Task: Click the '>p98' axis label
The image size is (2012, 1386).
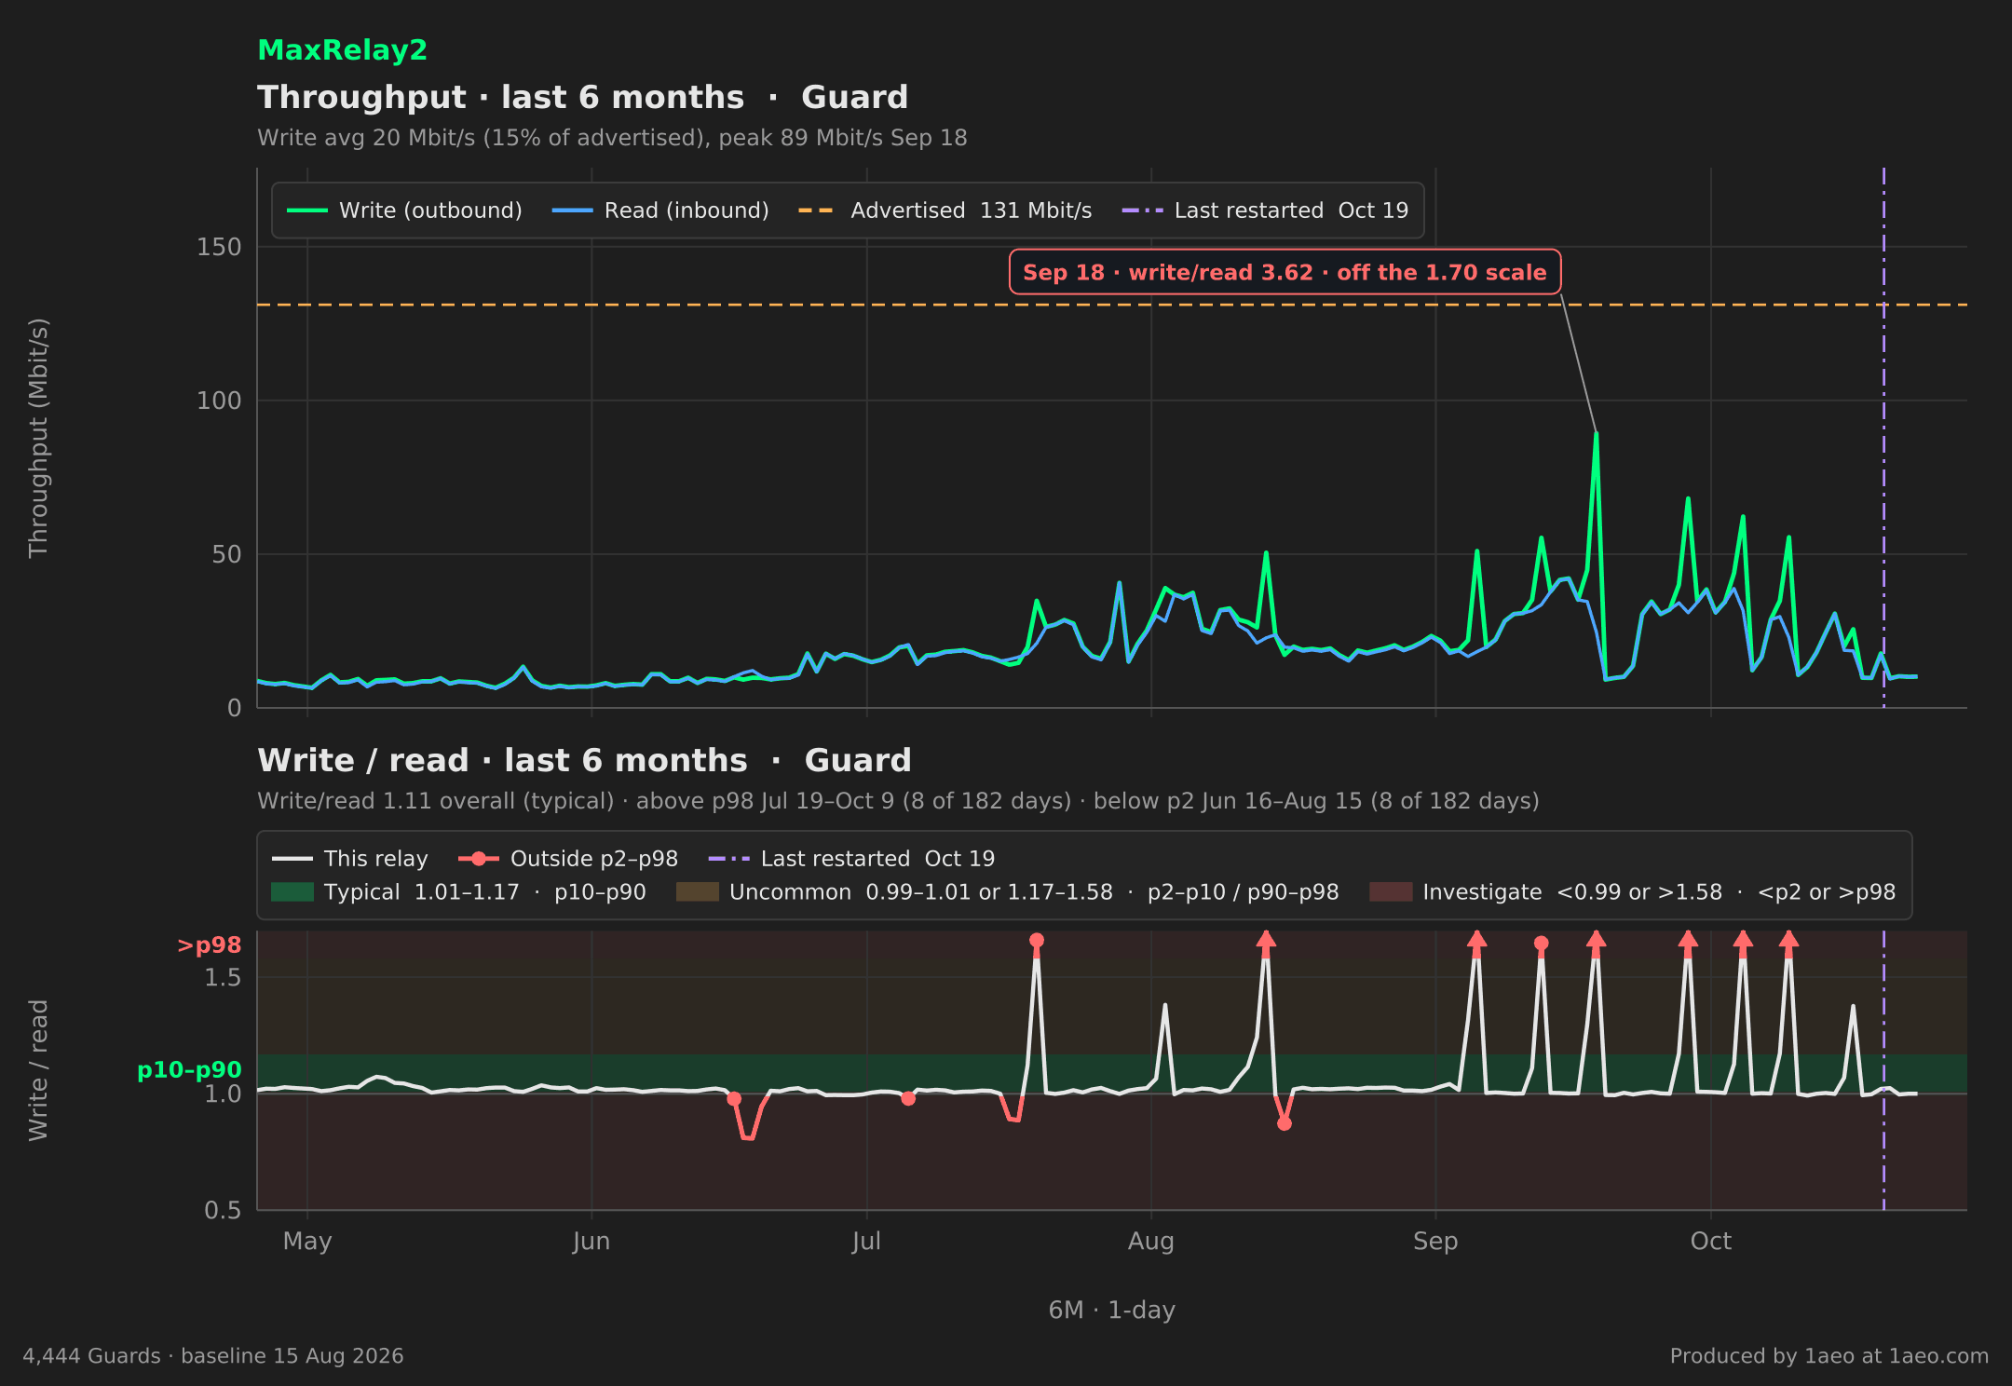Action: click(209, 945)
